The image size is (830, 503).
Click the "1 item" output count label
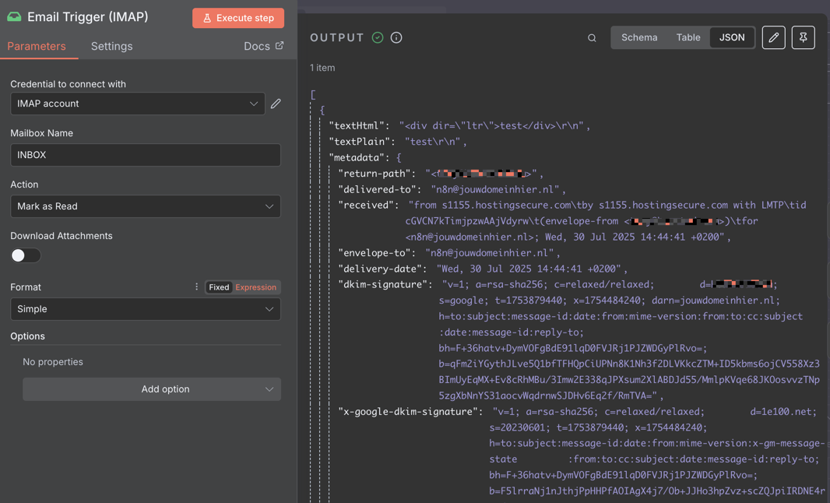click(322, 68)
